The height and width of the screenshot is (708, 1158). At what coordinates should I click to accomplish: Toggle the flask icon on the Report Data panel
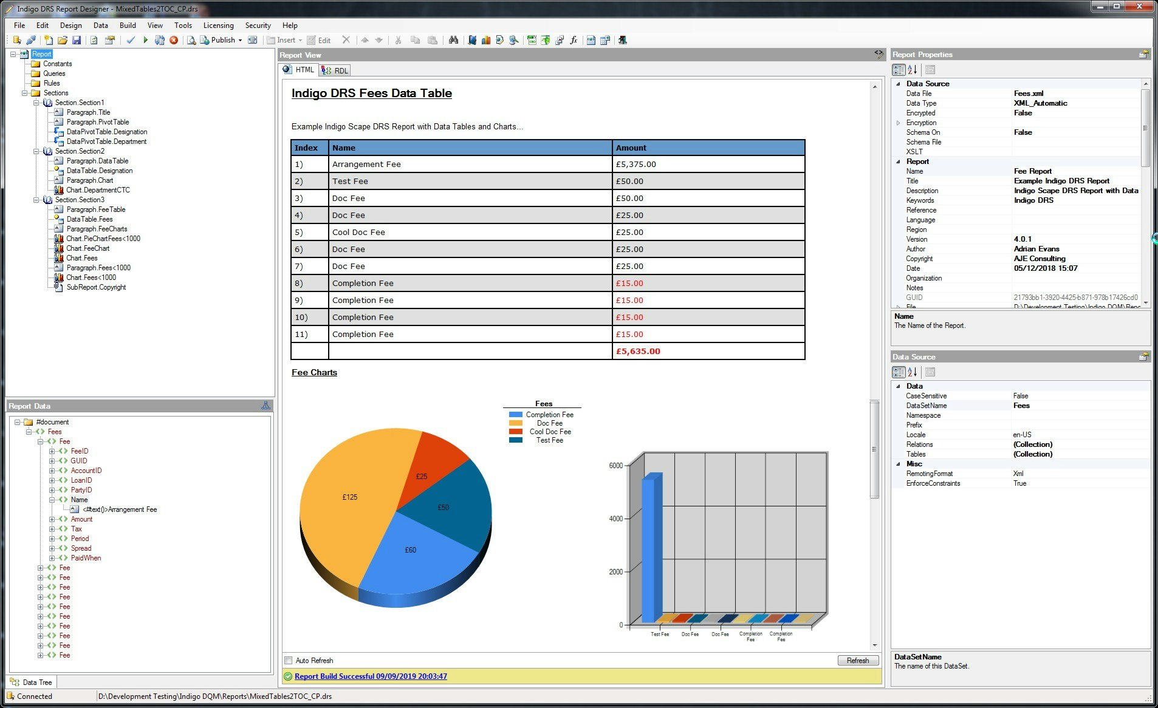[x=266, y=406]
